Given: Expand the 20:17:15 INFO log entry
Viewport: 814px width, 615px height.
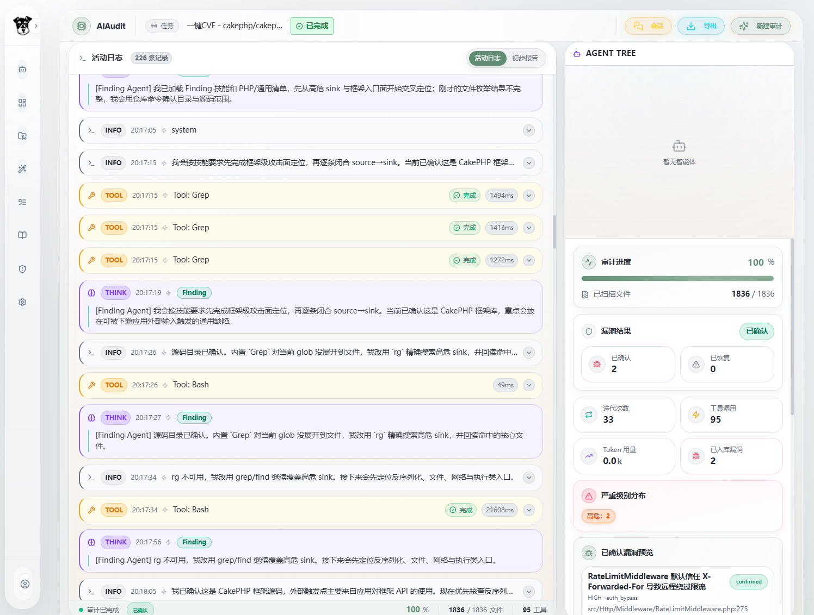Looking at the screenshot, I should [x=529, y=163].
